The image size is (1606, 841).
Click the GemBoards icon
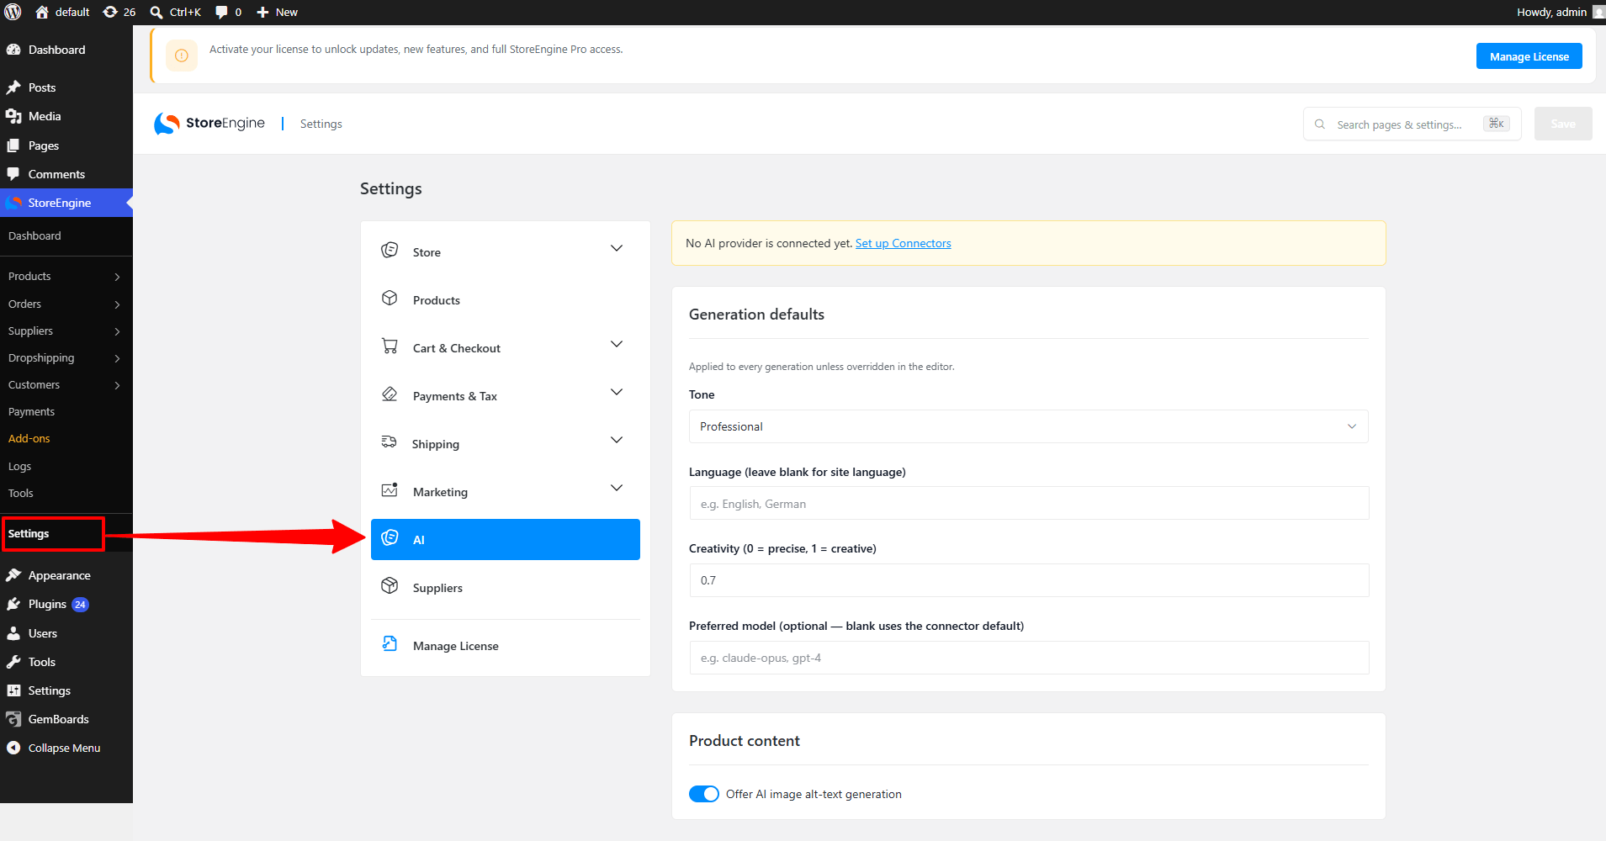(13, 719)
